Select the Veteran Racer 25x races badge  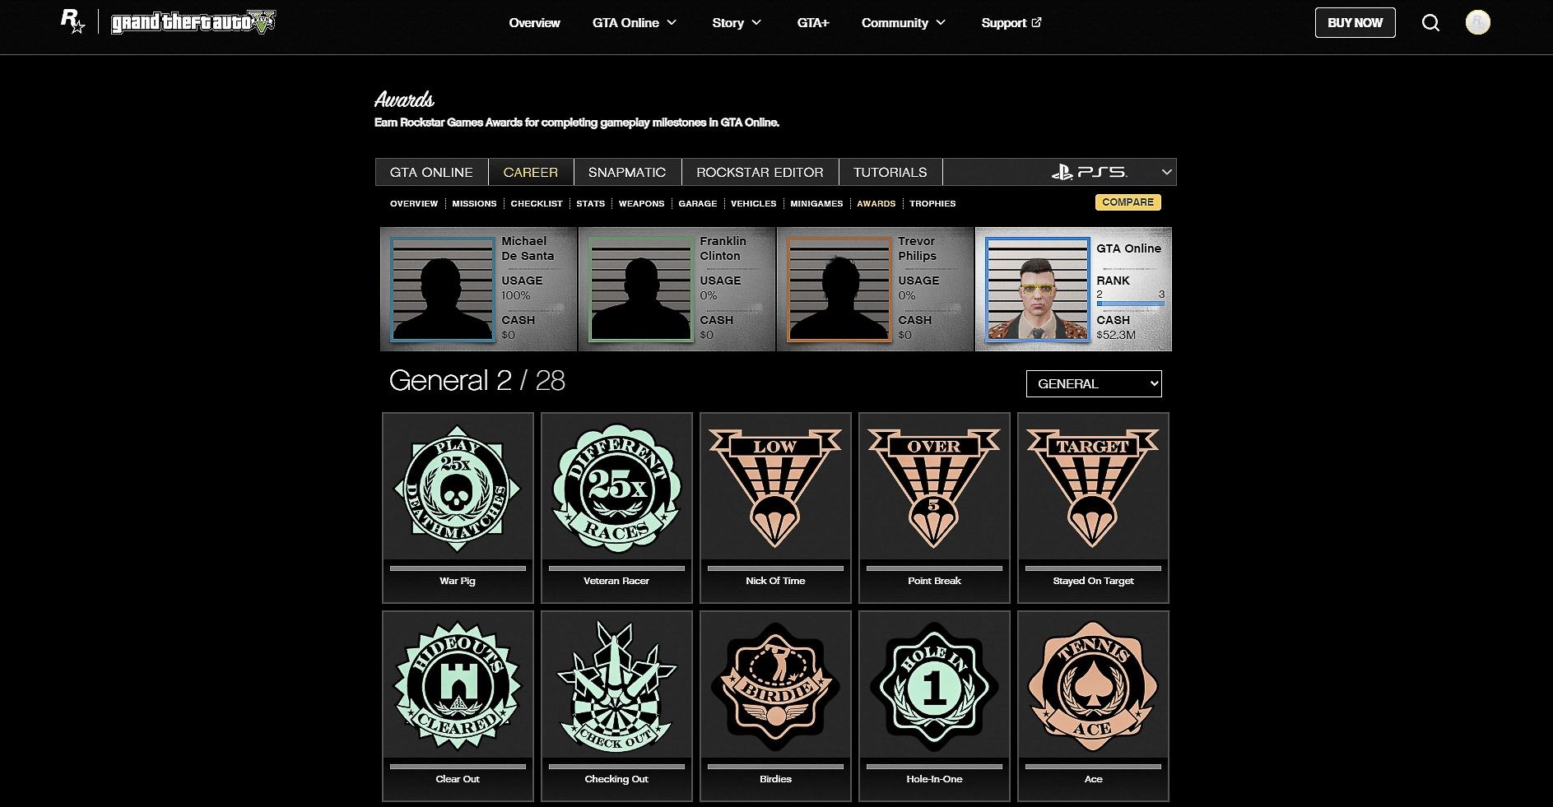(616, 489)
